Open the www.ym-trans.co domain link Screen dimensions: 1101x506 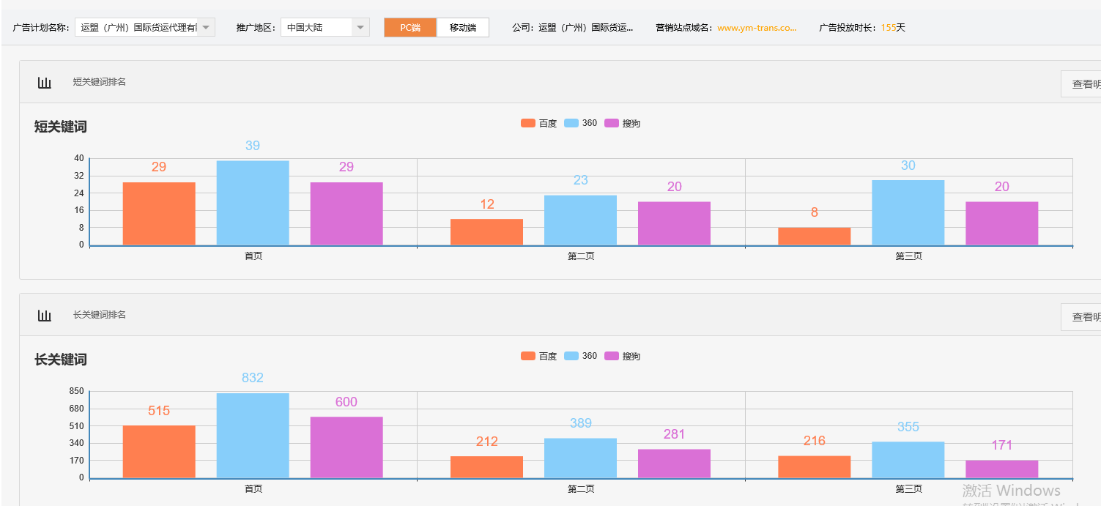pos(755,27)
